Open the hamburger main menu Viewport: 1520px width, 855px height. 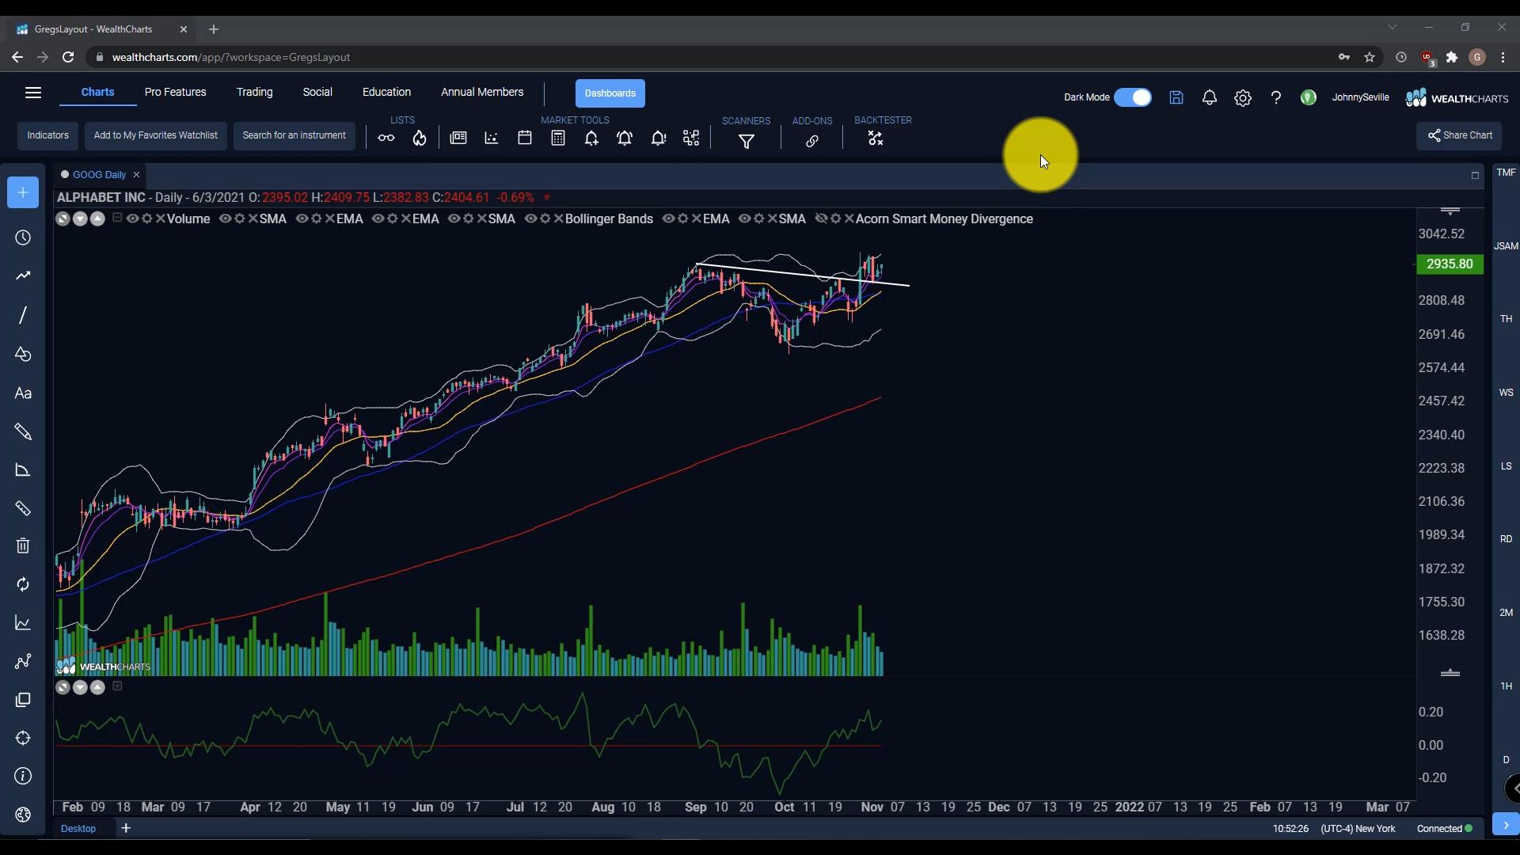(33, 93)
